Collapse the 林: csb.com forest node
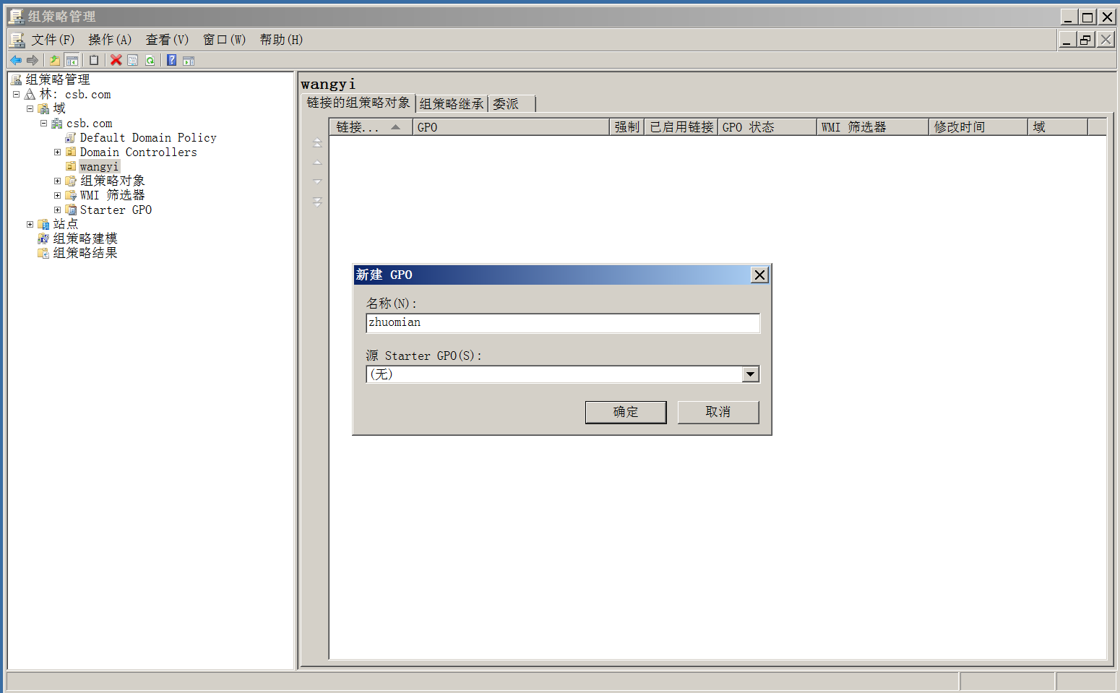 (x=16, y=94)
